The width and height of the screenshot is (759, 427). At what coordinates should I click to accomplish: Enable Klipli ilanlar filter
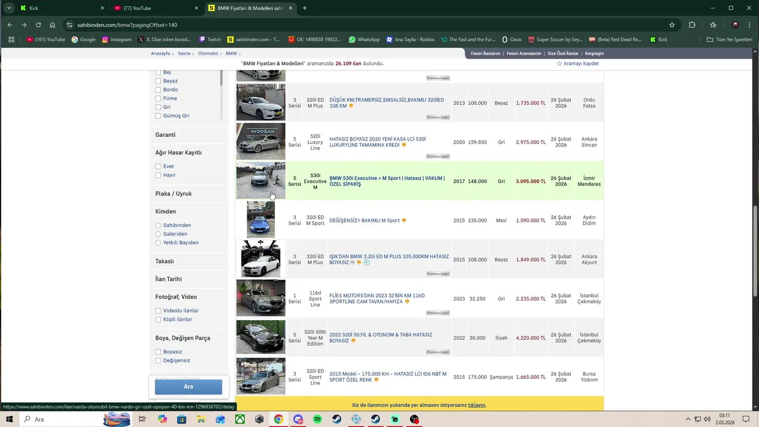pos(158,320)
